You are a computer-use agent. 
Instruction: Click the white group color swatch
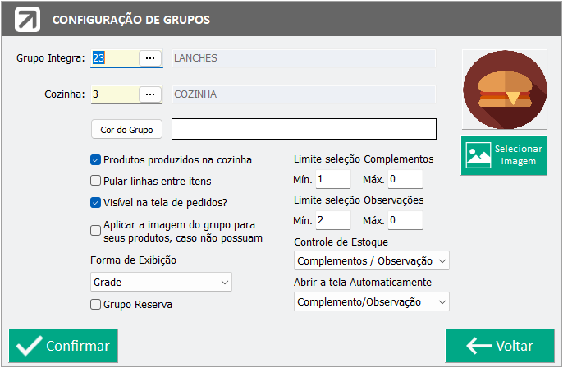(304, 129)
